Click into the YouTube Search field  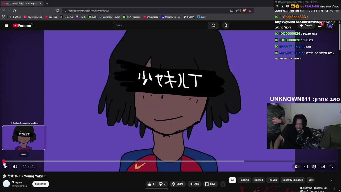(x=160, y=25)
